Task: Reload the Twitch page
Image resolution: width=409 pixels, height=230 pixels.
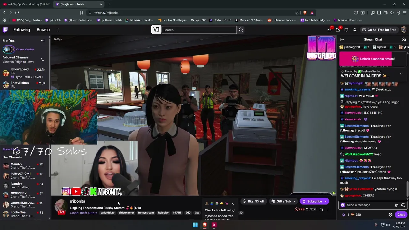Action: (x=17, y=13)
